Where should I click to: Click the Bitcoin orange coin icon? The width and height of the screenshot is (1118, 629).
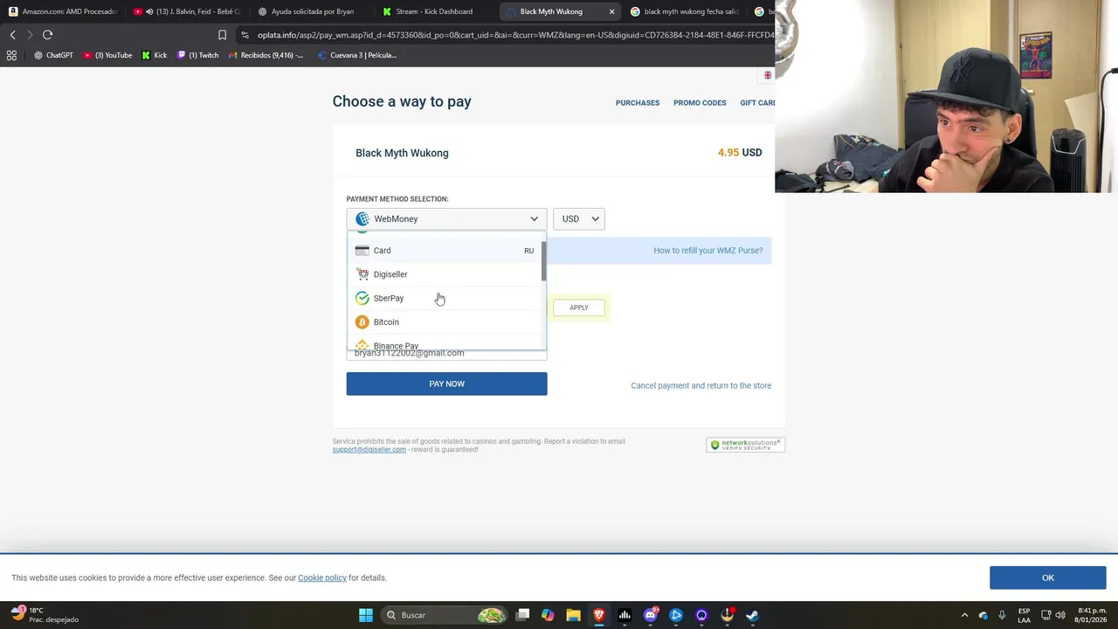tap(362, 322)
